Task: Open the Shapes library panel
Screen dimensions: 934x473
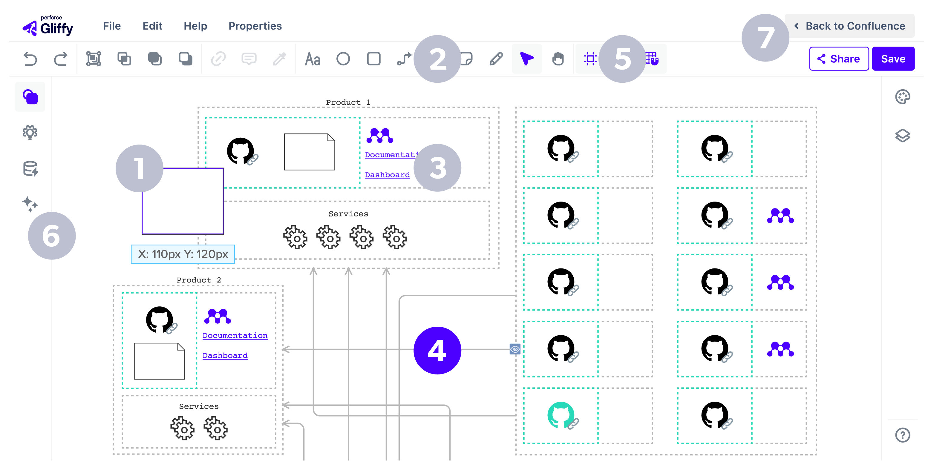Action: click(30, 97)
